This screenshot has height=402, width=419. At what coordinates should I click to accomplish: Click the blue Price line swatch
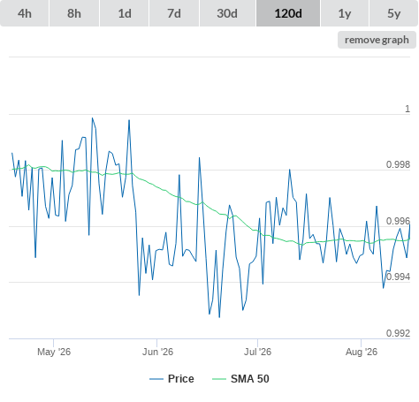click(156, 379)
